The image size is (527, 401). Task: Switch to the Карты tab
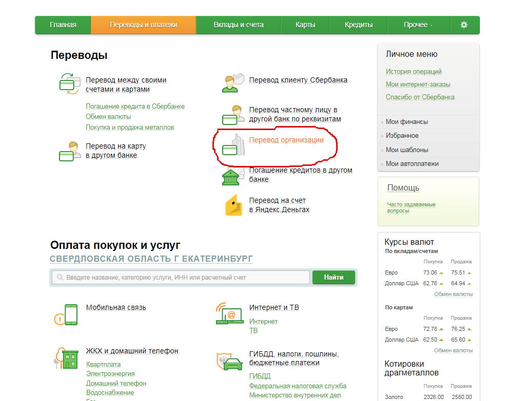(x=305, y=25)
